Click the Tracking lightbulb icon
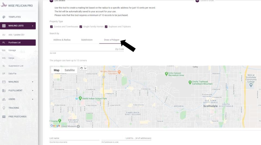Viewport: 261px width, 145px height. pos(4,108)
